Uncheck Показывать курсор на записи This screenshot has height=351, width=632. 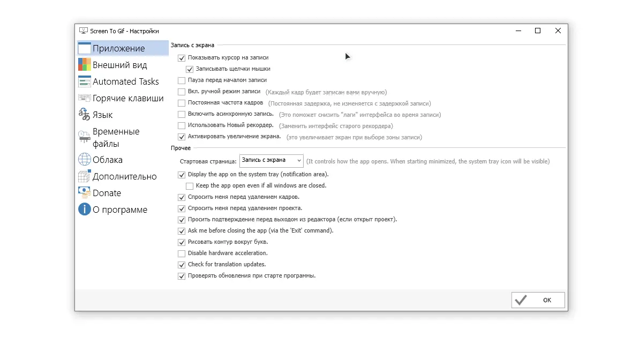182,58
